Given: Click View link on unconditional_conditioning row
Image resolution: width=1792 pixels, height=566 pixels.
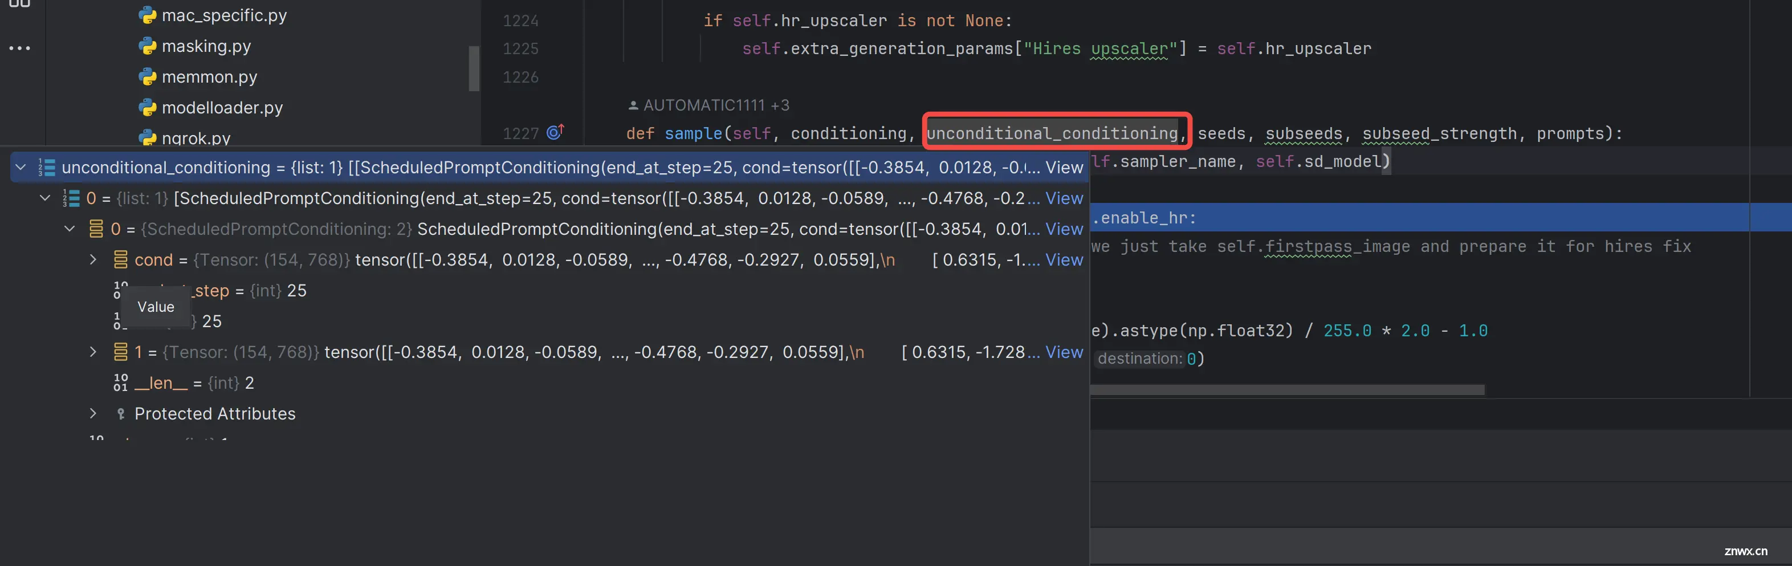Looking at the screenshot, I should click(x=1064, y=168).
